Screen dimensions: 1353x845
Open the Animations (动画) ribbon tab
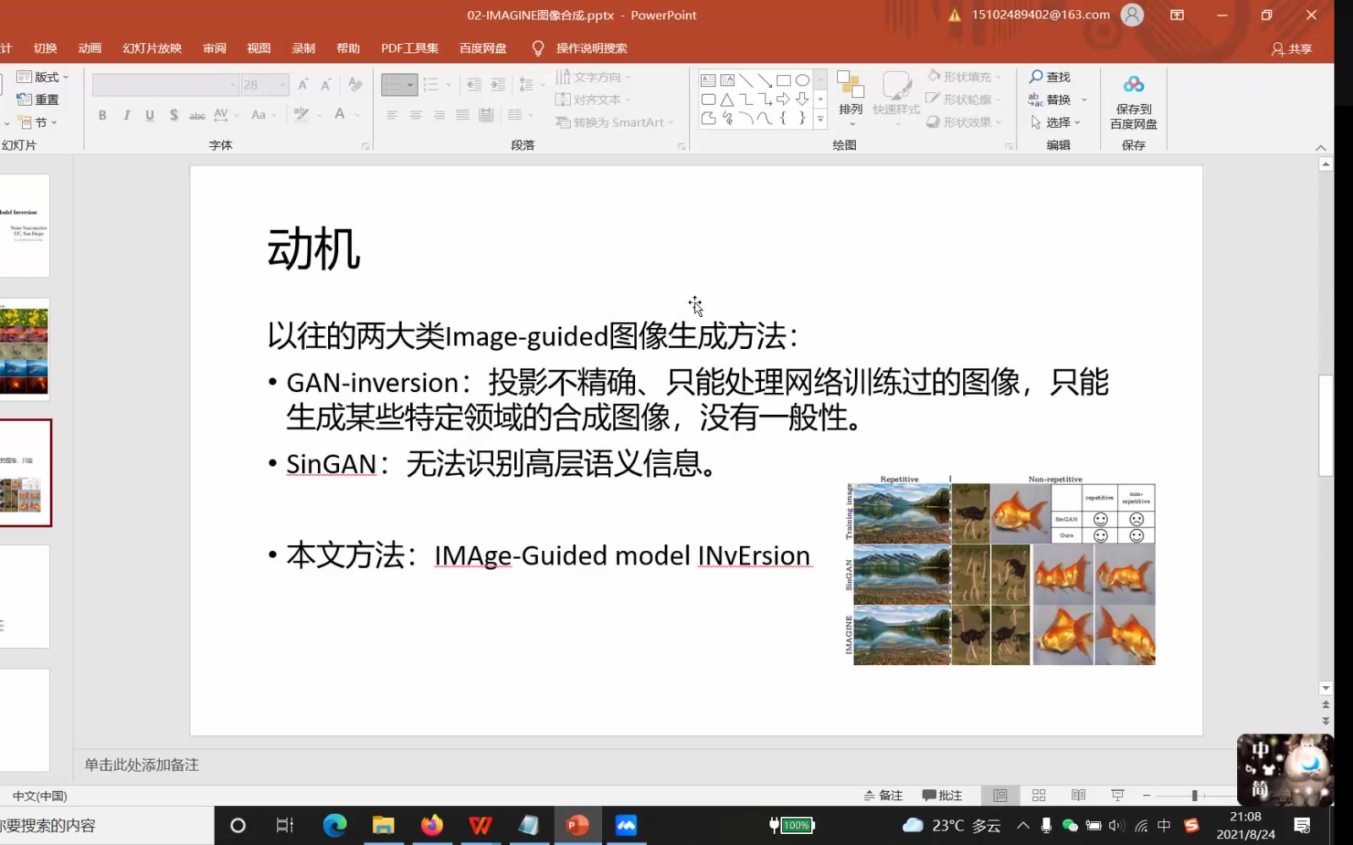coord(90,48)
